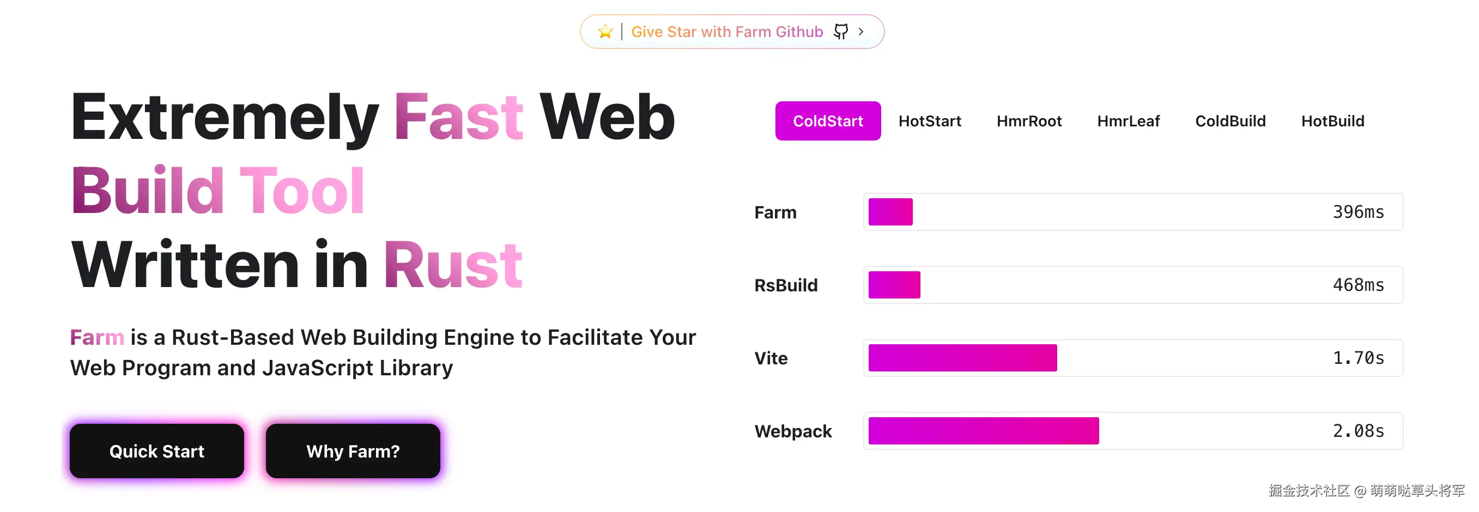Click the Vite progress bar
Screen dimensions: 1479x512
tap(962, 358)
